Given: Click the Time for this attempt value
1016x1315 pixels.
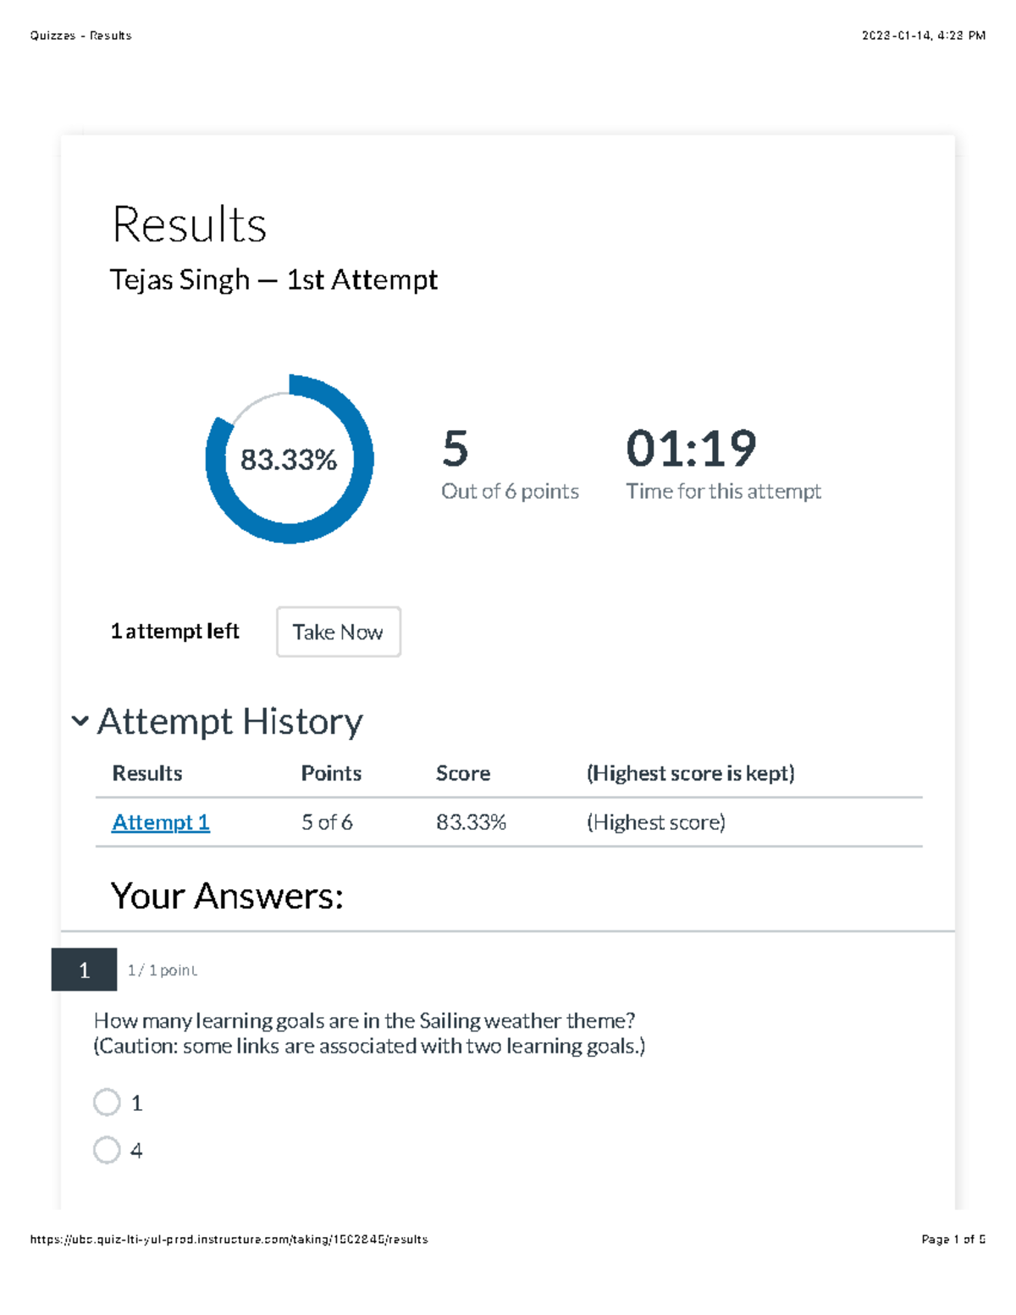Looking at the screenshot, I should (x=723, y=490).
